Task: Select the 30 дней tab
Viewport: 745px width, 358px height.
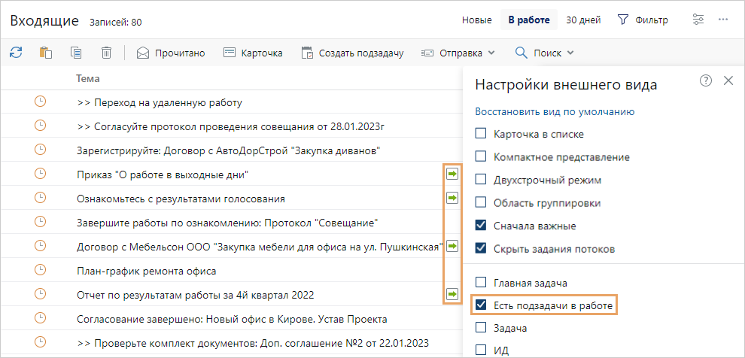Action: coord(583,20)
